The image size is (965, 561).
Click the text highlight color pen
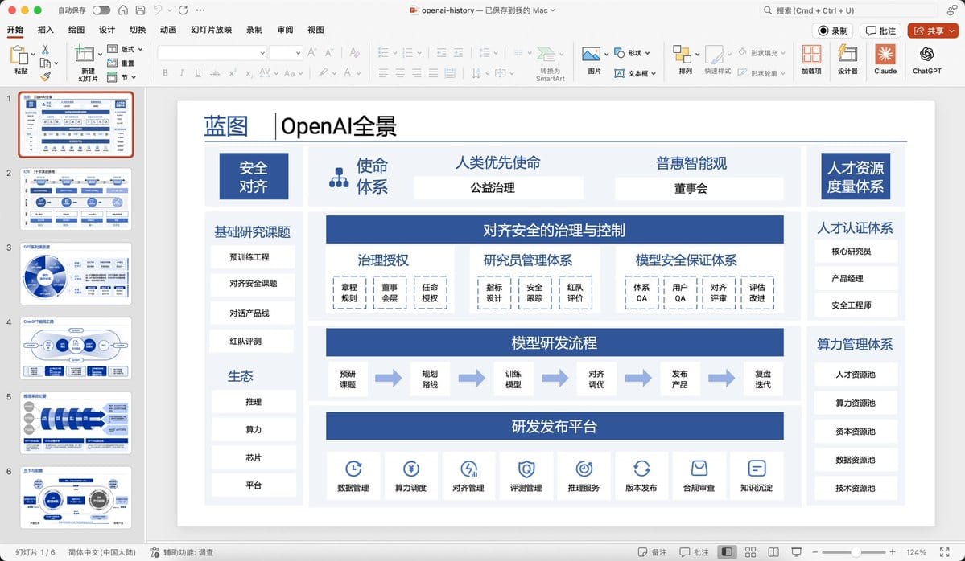pyautogui.click(x=323, y=72)
